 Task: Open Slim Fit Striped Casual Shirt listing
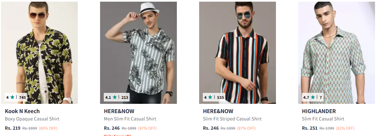click(x=232, y=119)
